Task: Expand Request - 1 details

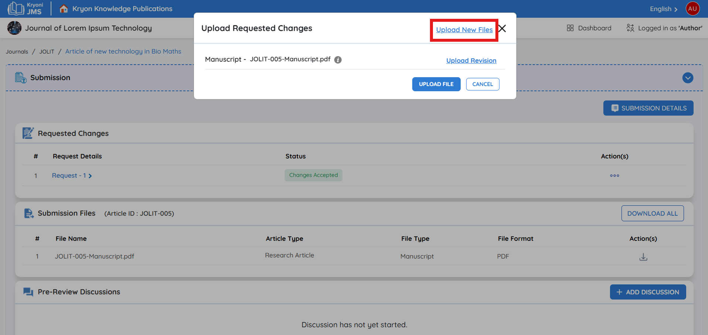Action: coord(72,176)
